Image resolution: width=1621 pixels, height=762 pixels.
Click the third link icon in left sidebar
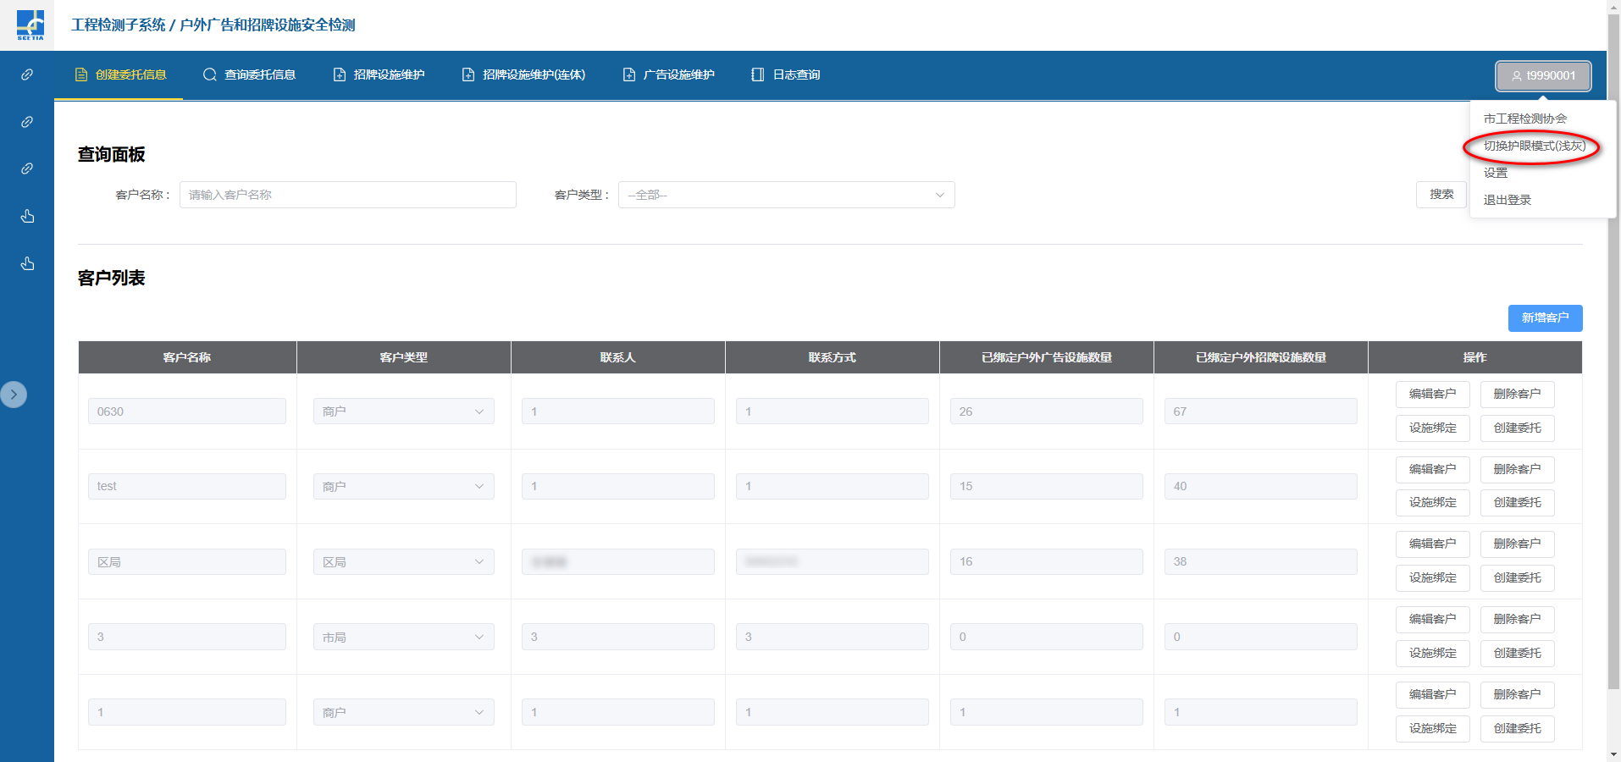(x=27, y=168)
